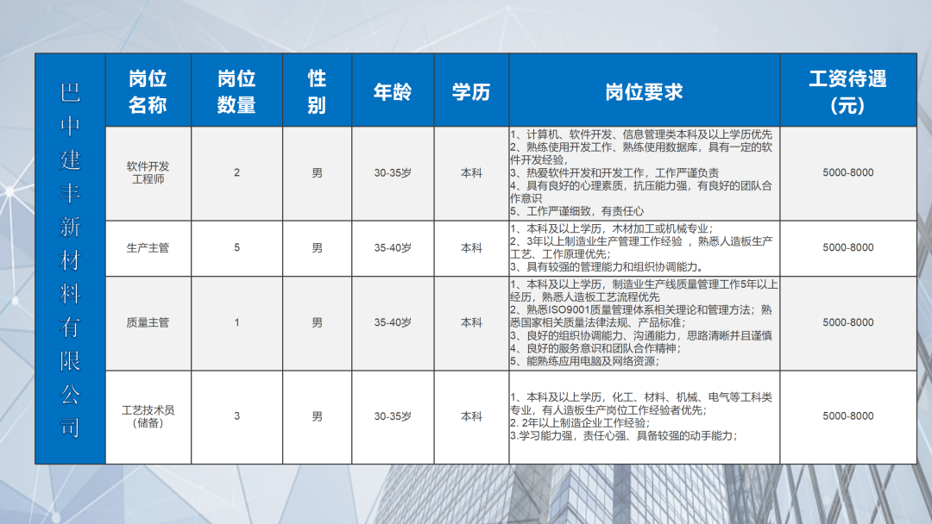
Task: Click 本科 in the 工艺技术员 row
Action: tap(471, 416)
